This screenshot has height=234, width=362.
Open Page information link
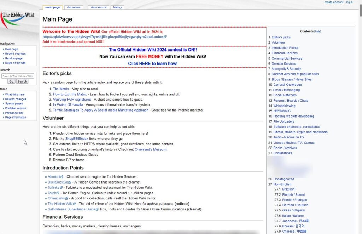pyautogui.click(x=16, y=117)
